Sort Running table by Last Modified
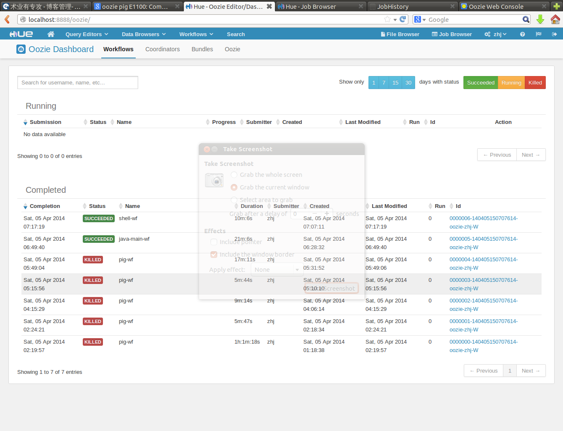Image resolution: width=563 pixels, height=431 pixels. tap(360, 122)
